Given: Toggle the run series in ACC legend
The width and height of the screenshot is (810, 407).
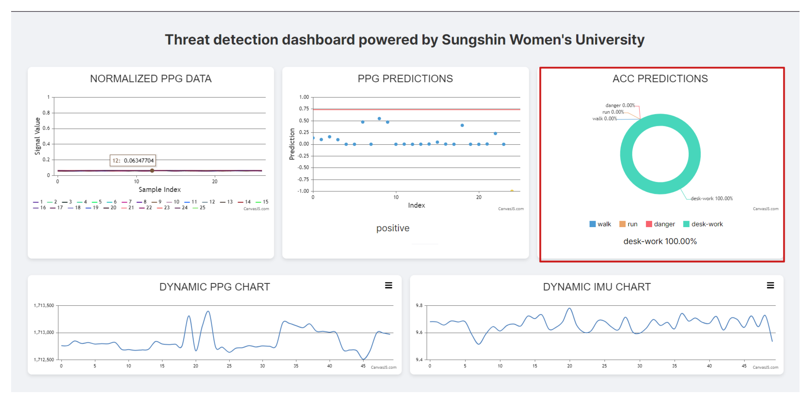Looking at the screenshot, I should click(x=632, y=224).
